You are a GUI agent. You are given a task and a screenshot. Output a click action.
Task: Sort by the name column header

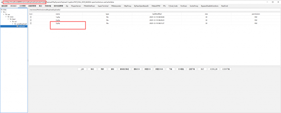(58, 14)
